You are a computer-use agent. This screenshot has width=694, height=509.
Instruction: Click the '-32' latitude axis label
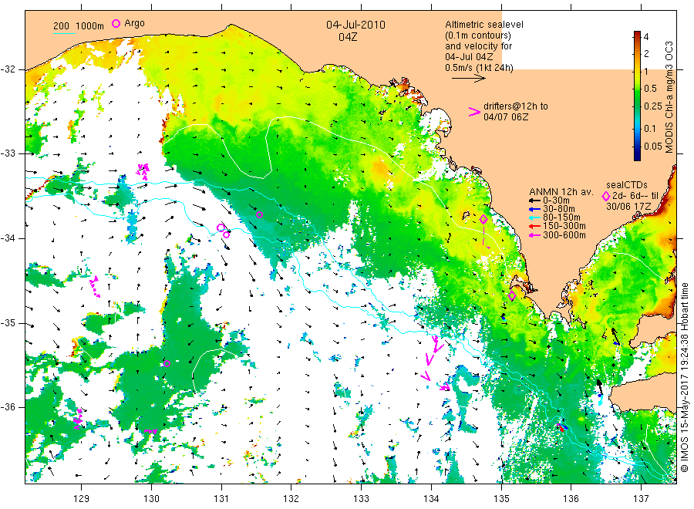coord(8,69)
